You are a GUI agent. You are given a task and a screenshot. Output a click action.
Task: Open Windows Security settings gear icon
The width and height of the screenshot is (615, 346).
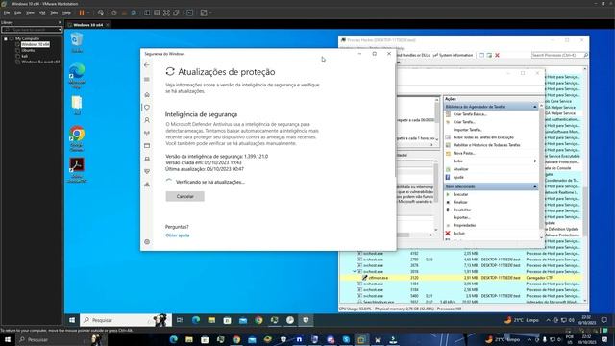tap(147, 242)
